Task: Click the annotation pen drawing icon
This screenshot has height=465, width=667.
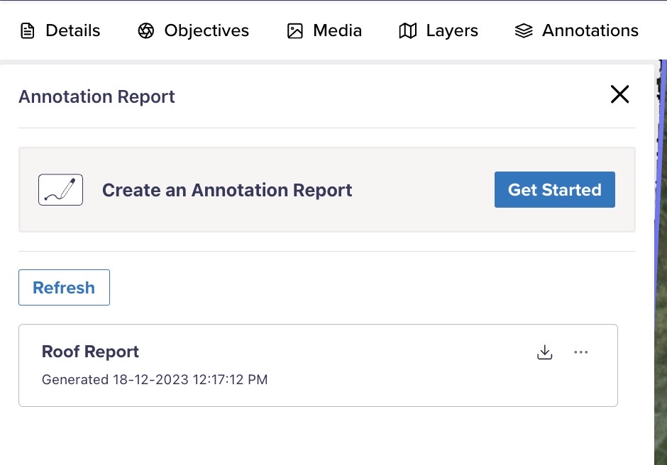Action: click(x=60, y=189)
